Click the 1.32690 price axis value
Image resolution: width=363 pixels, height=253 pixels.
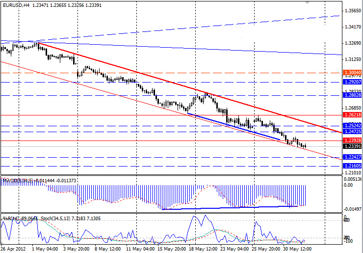click(x=353, y=43)
